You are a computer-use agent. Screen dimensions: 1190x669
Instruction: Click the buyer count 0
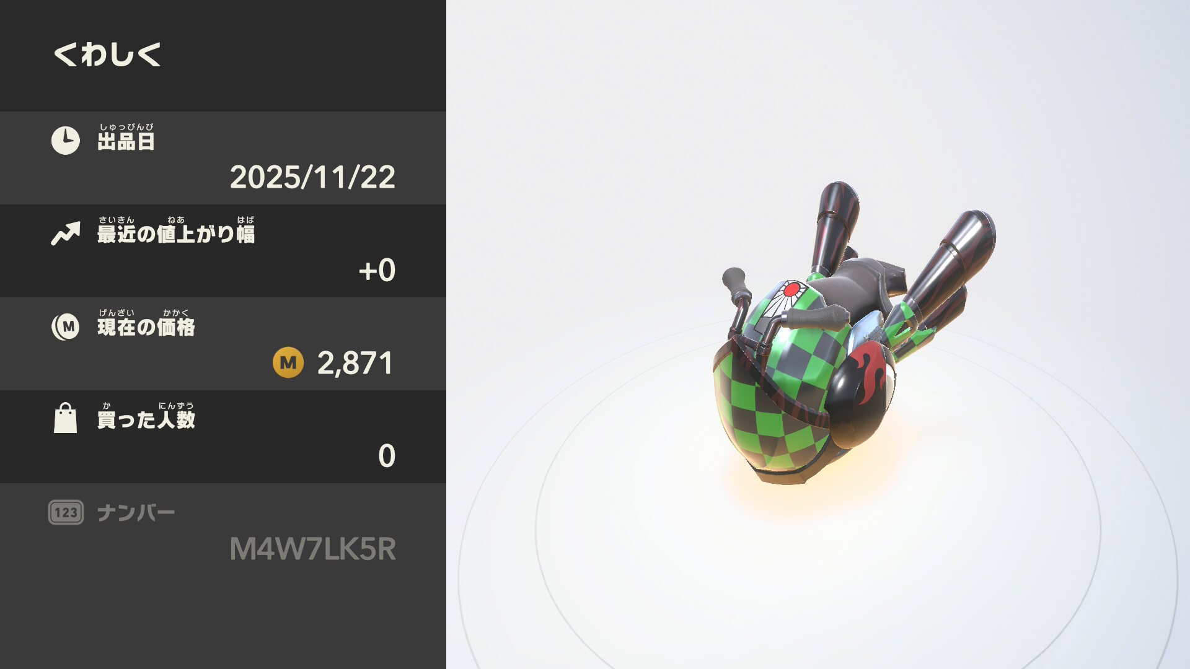point(387,456)
